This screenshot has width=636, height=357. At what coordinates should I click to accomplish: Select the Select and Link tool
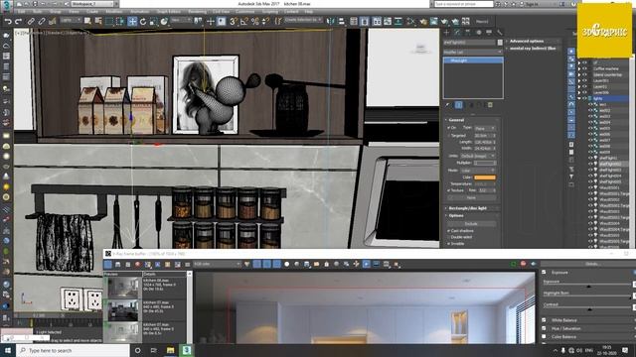click(x=31, y=21)
